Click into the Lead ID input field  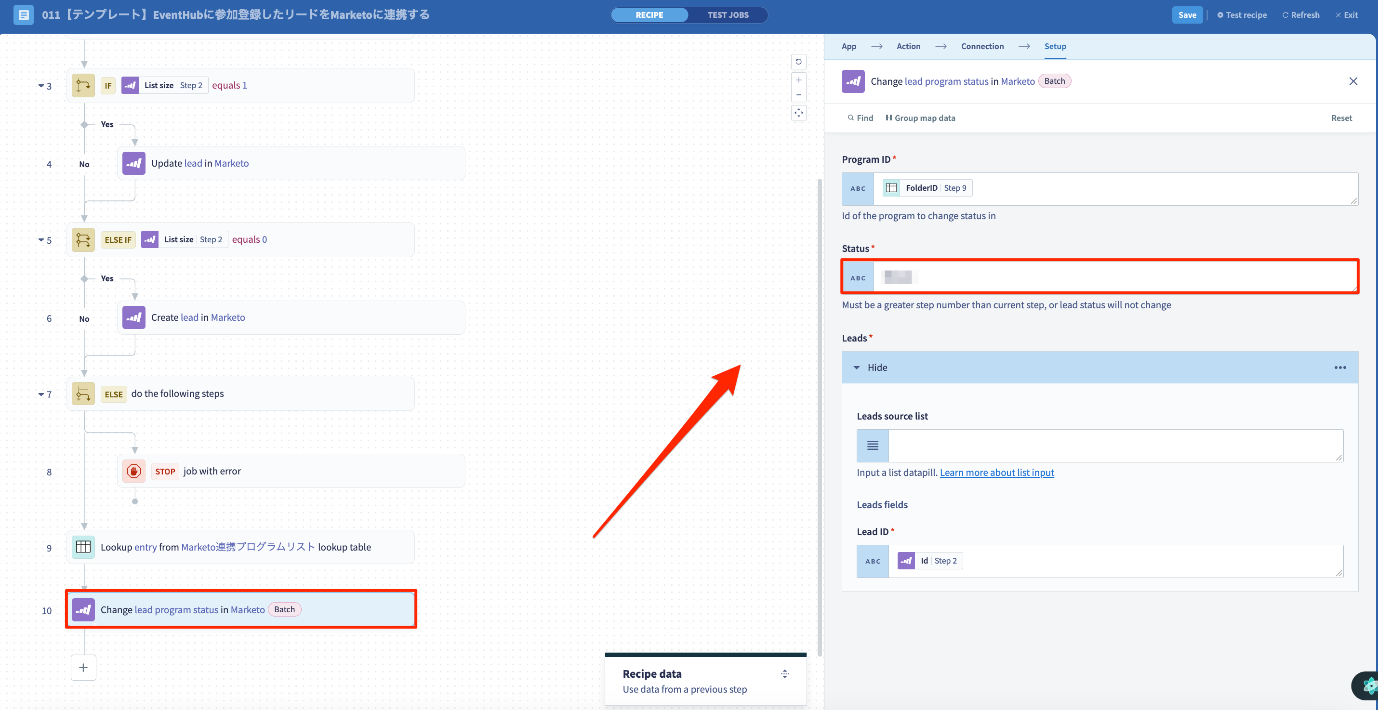coord(1115,561)
